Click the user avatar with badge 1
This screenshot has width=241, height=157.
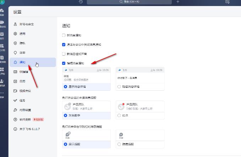click(2, 2)
